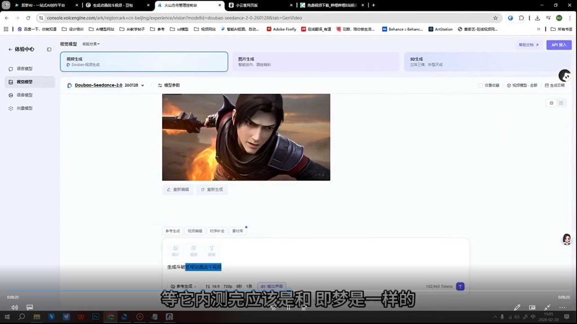Skip forward 30 seconds in the player
The width and height of the screenshot is (577, 324).
tap(303, 308)
